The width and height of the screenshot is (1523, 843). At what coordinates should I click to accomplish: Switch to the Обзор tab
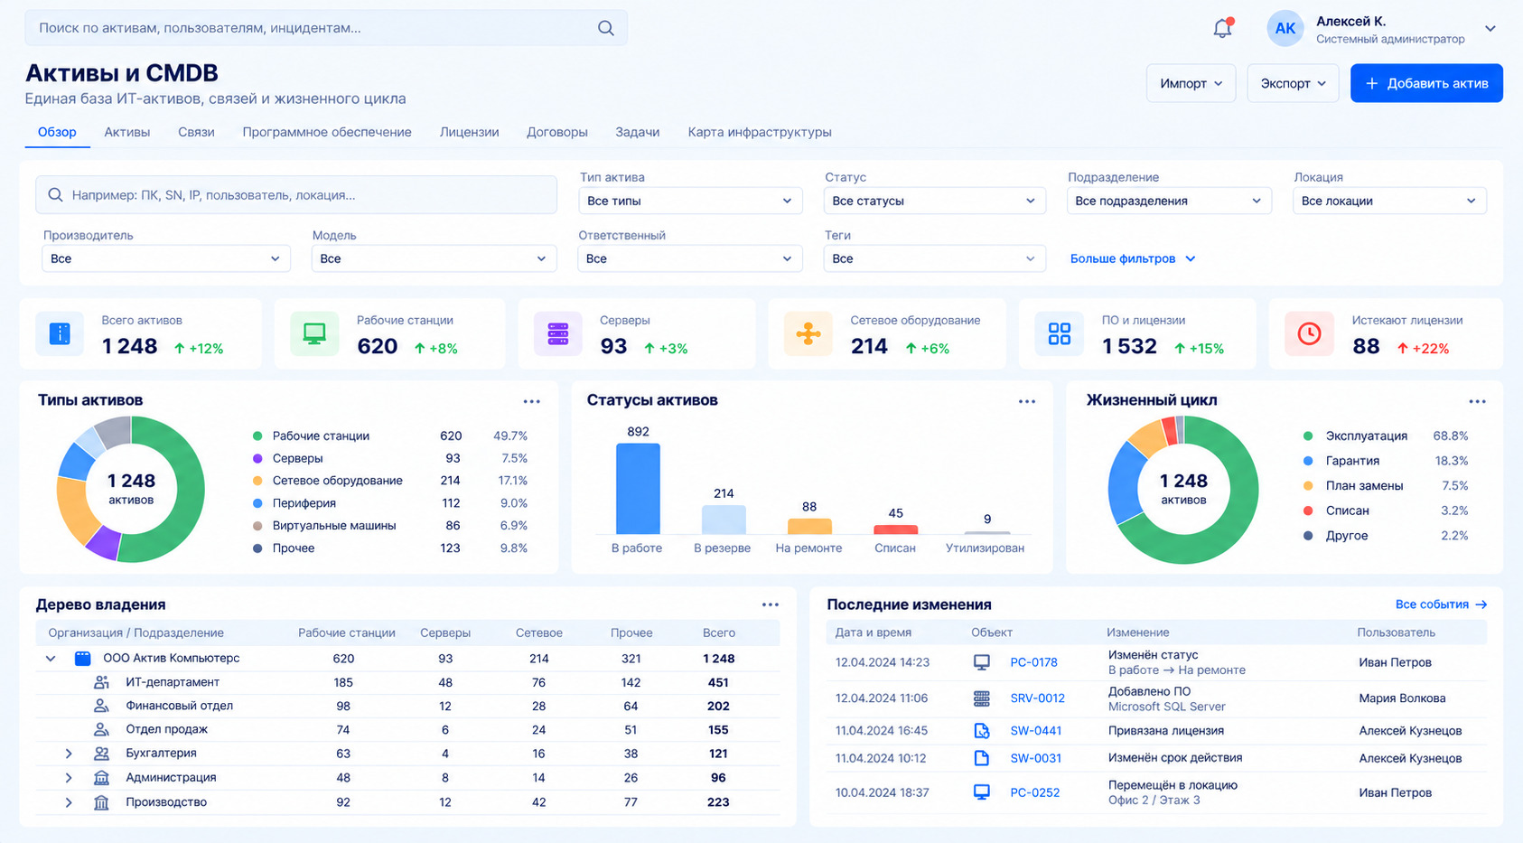(57, 132)
